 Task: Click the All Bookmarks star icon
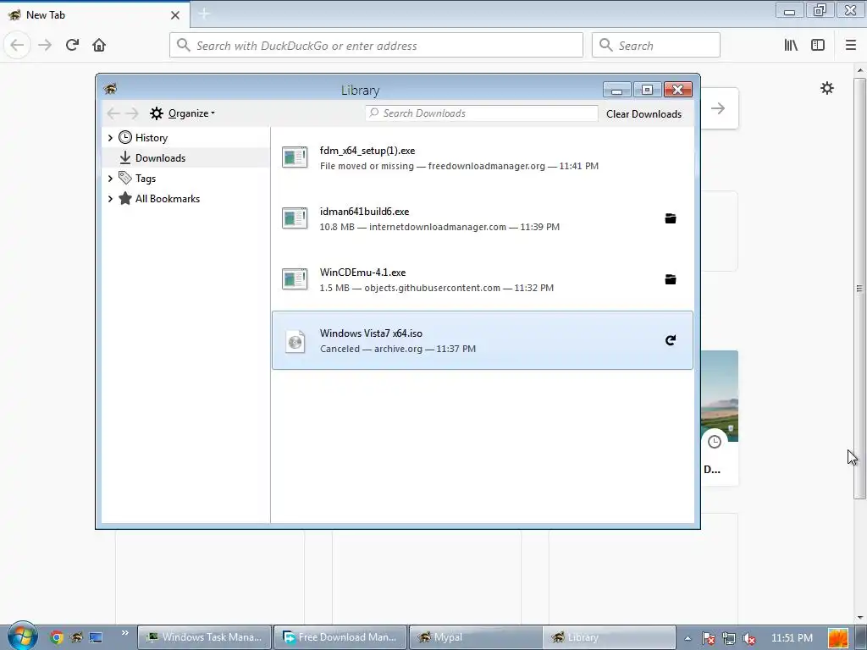(125, 198)
